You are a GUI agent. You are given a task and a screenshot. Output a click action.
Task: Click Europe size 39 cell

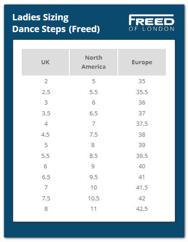(142, 145)
